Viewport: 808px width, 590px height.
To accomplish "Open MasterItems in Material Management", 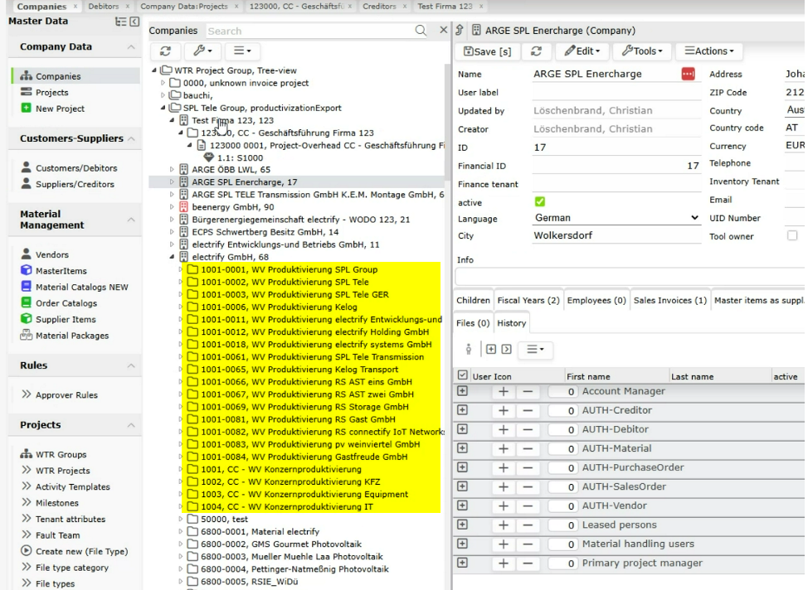I will 61,271.
